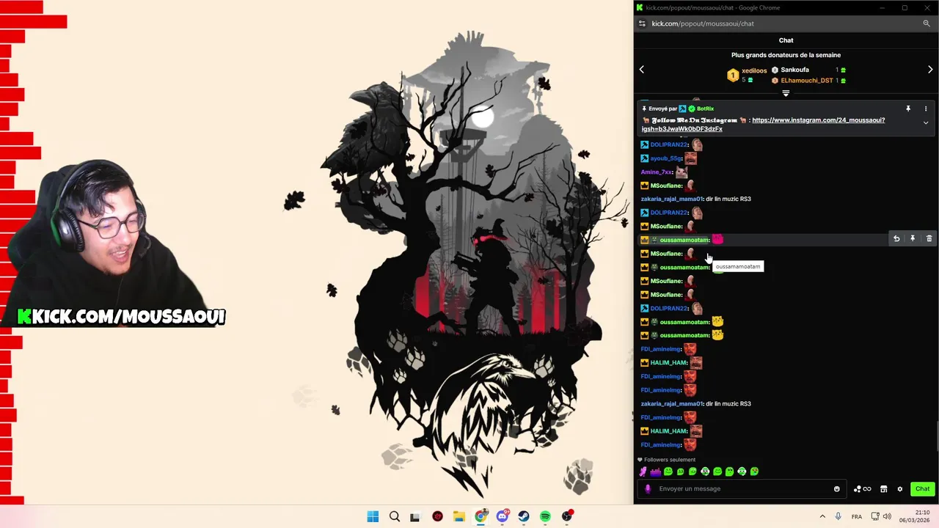Click the kick.com popout URL address bar
The width and height of the screenshot is (939, 528).
703,23
